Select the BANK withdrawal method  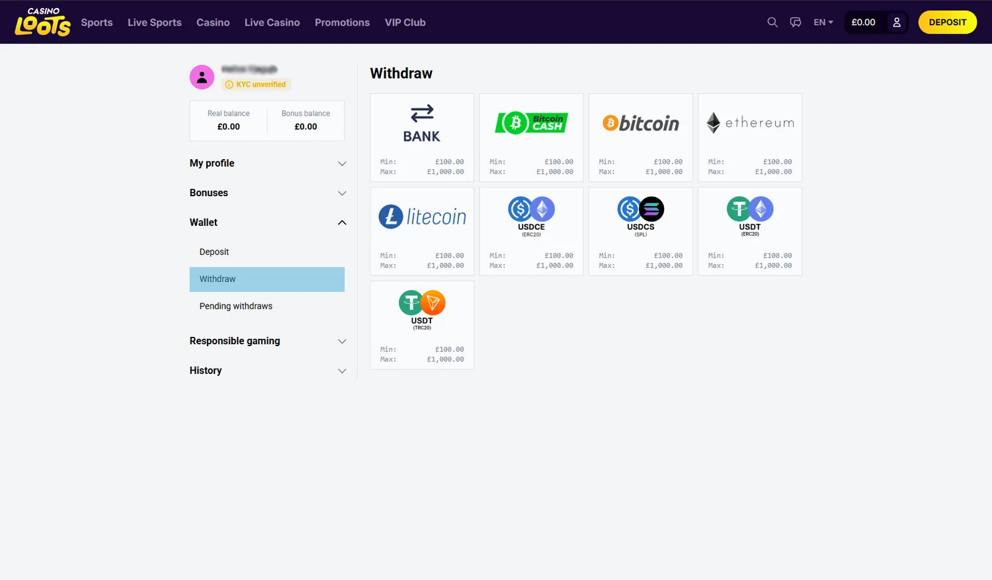(x=422, y=137)
